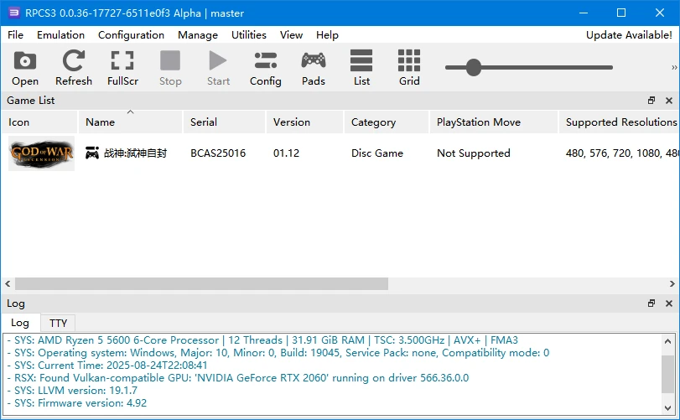Viewport: 680px width, 420px height.
Task: Select the game name 战神:弑神自封
Action: point(135,153)
